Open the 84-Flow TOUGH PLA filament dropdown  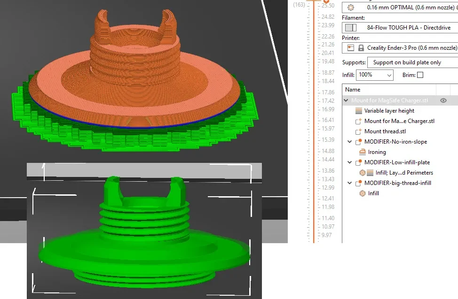click(400, 28)
